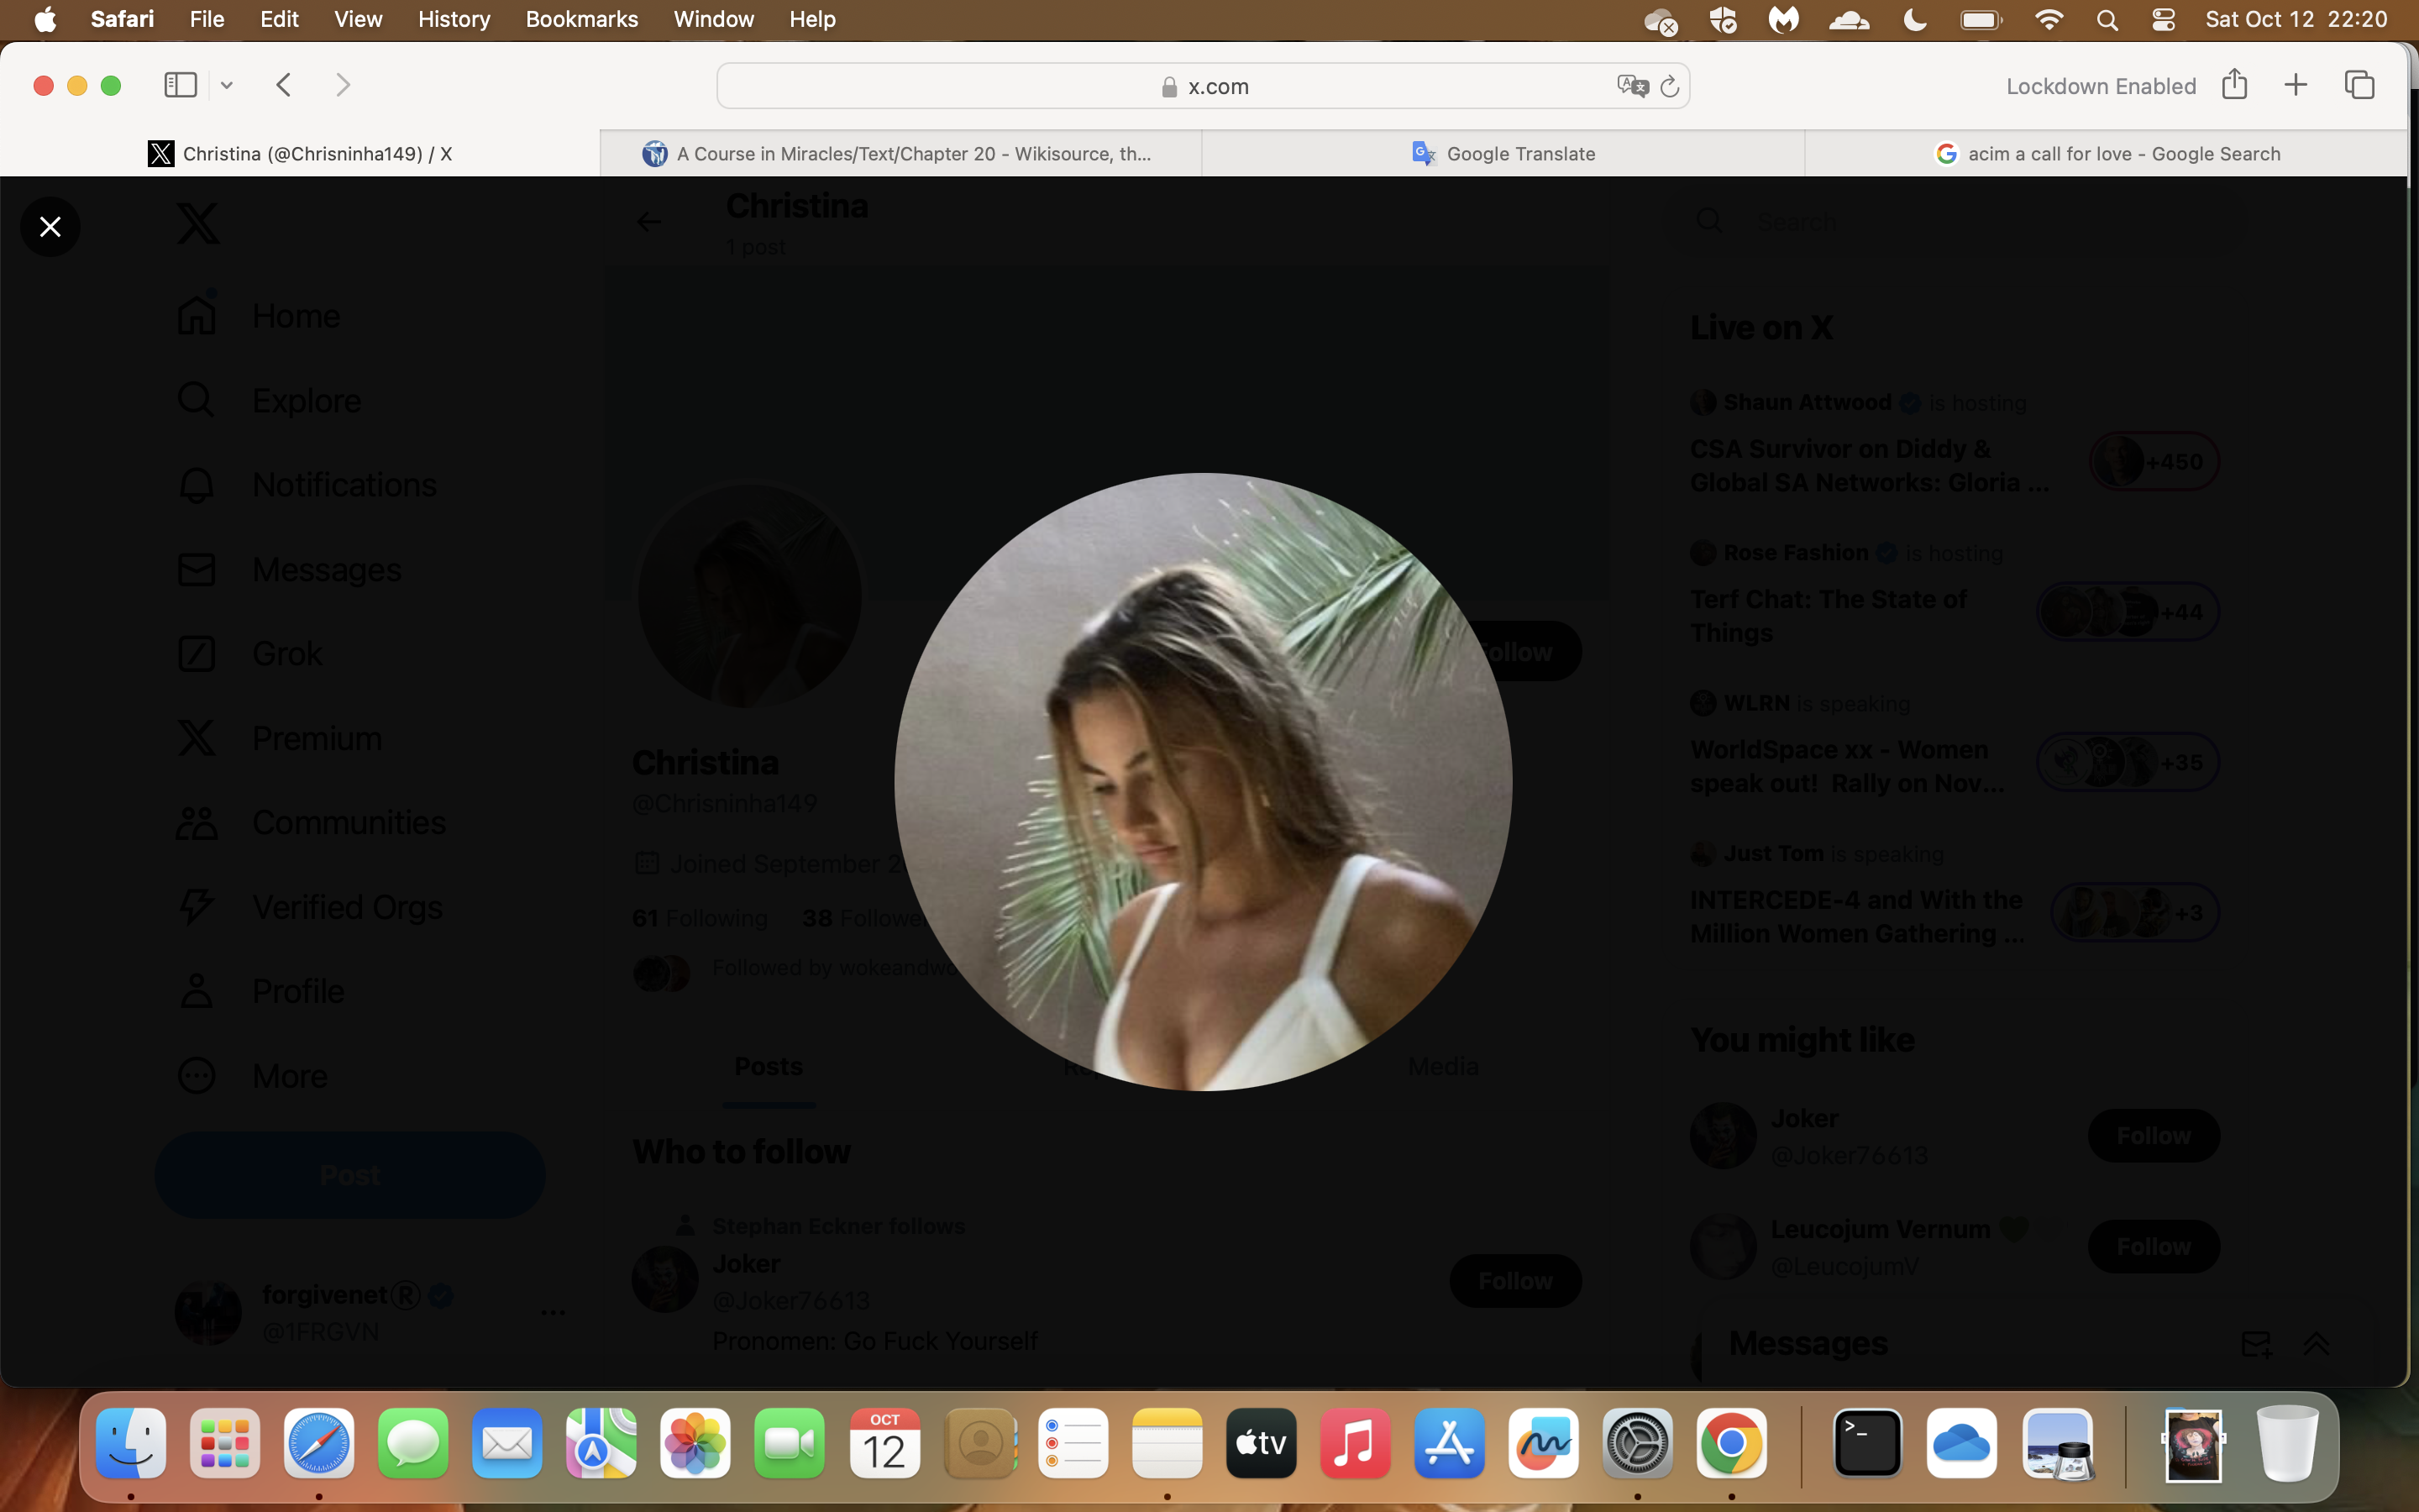Viewport: 2419px width, 1512px height.
Task: Follow Leucojum Vernum in You might like
Action: click(x=2153, y=1247)
